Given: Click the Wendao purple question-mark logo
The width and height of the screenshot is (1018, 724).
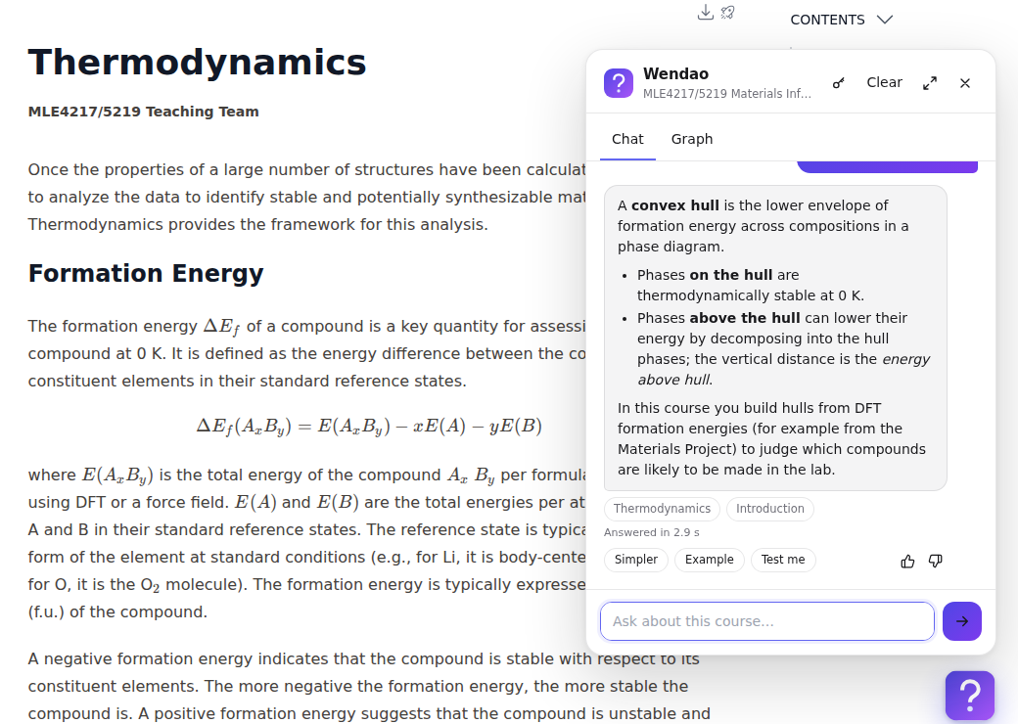Looking at the screenshot, I should click(618, 83).
